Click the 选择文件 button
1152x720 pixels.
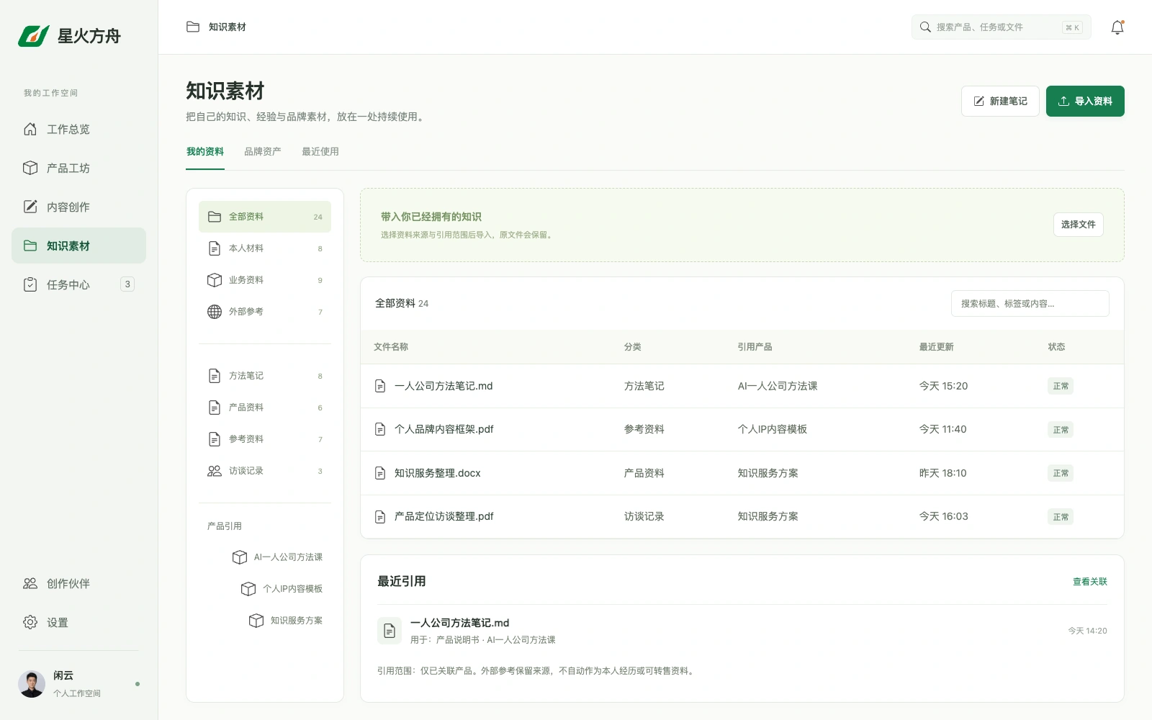click(1078, 225)
